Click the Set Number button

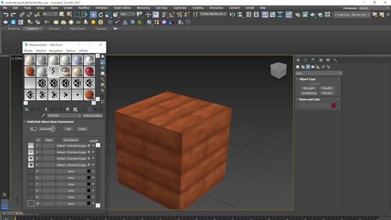(46, 129)
